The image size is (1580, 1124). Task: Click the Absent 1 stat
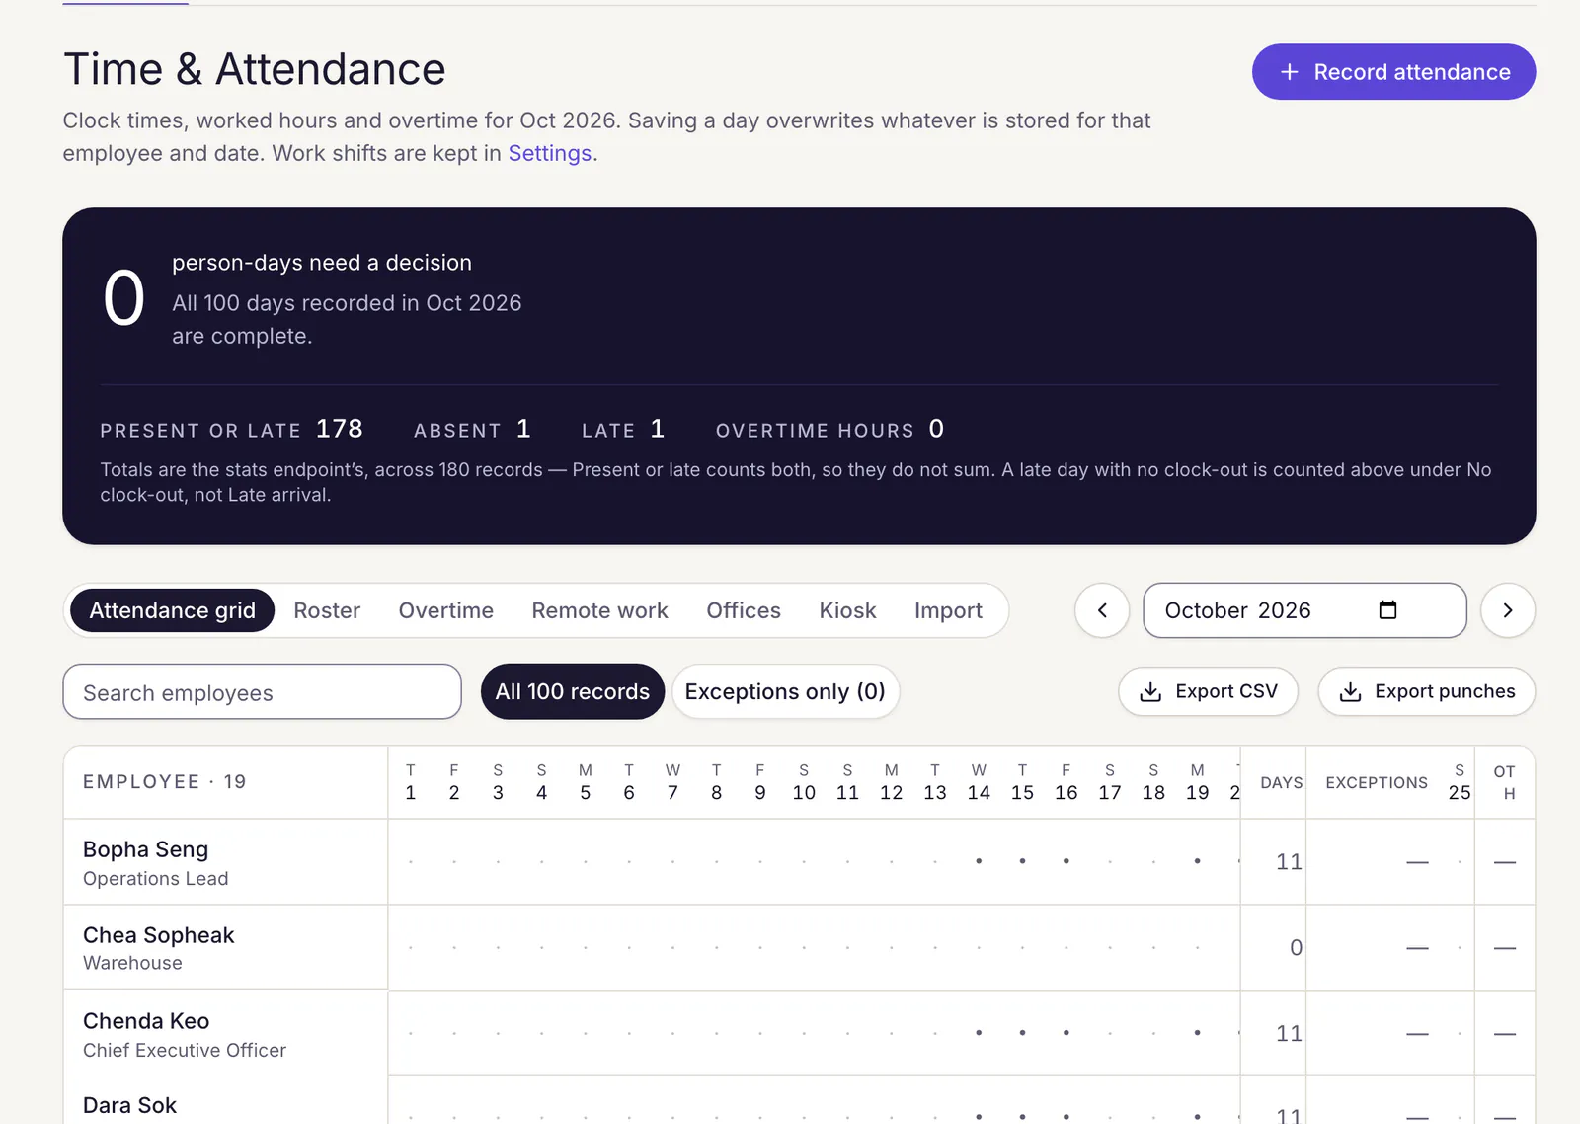click(x=472, y=429)
